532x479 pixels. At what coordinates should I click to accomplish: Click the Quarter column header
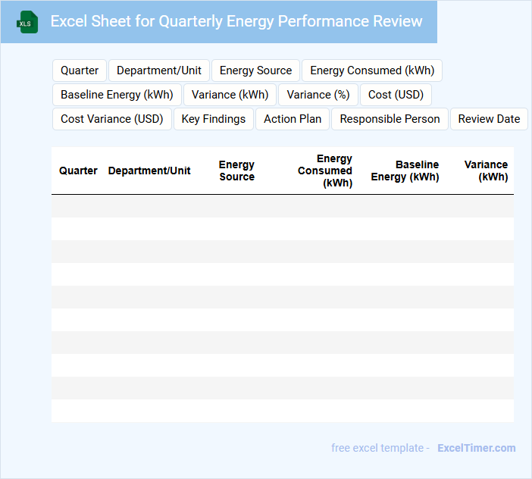point(78,171)
